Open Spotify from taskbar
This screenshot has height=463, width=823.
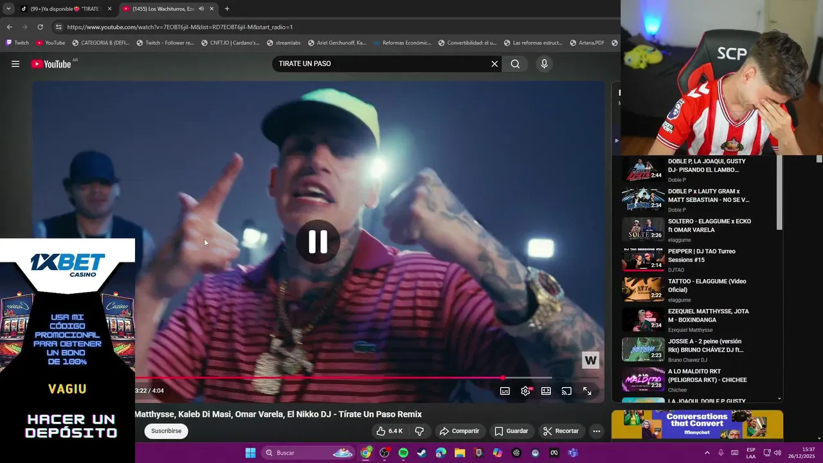(403, 453)
